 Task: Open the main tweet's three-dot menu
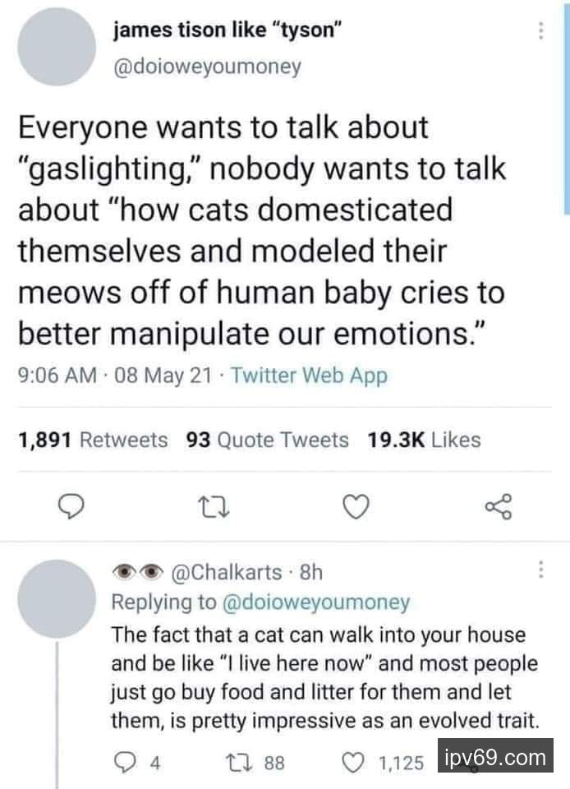(x=540, y=31)
